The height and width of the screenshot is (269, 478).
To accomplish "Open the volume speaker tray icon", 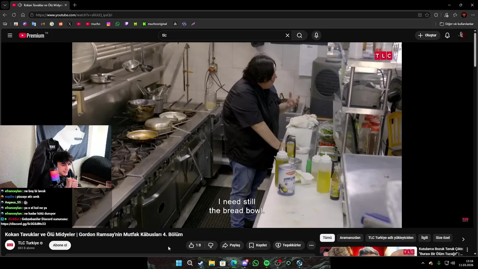I will pyautogui.click(x=453, y=263).
